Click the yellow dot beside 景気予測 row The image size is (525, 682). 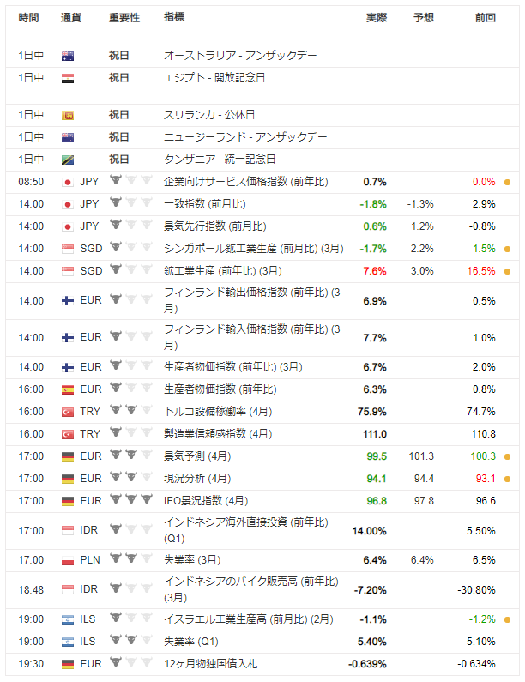coord(507,456)
